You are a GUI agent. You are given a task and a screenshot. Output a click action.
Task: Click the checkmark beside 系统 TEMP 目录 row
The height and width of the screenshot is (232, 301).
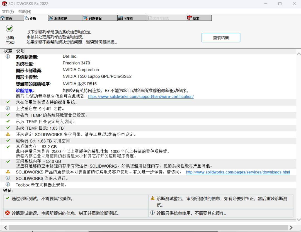[x=8, y=127]
